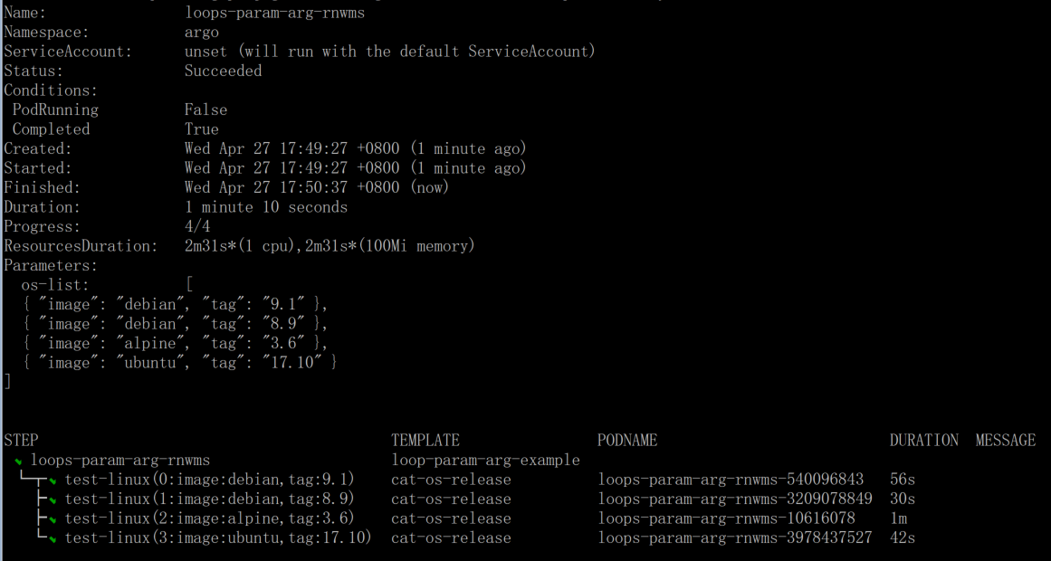The image size is (1051, 561).
Task: Click green checkmark for test-linux debian 8.9 step
Action: tap(52, 500)
